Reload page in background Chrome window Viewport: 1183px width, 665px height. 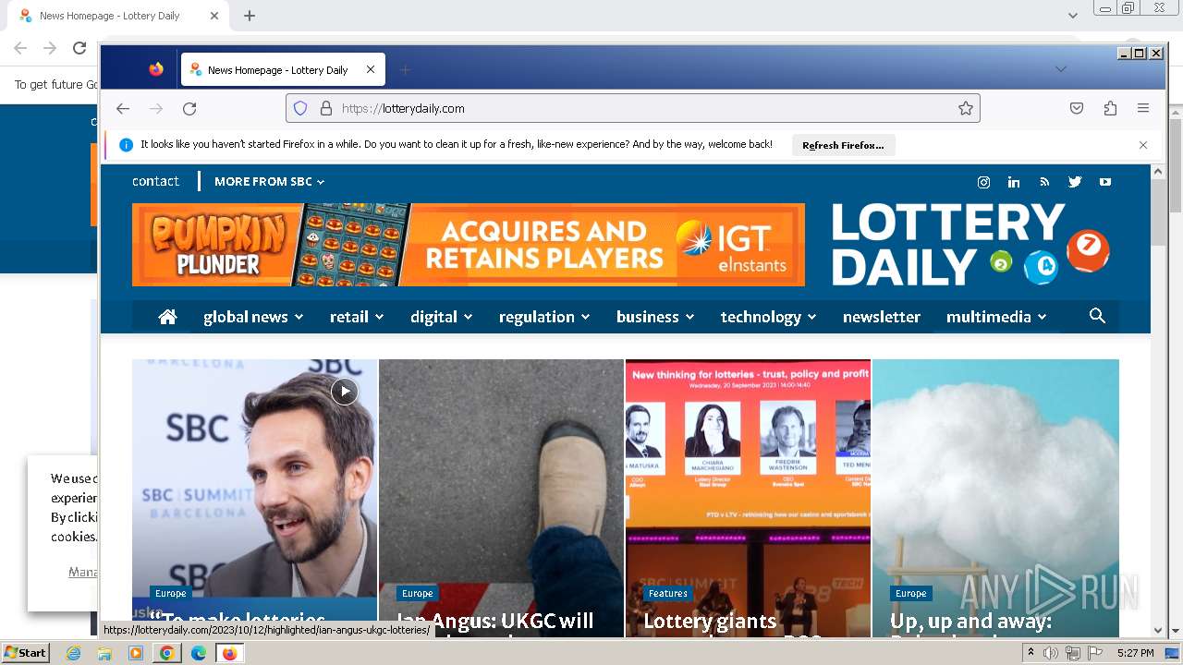[x=79, y=48]
